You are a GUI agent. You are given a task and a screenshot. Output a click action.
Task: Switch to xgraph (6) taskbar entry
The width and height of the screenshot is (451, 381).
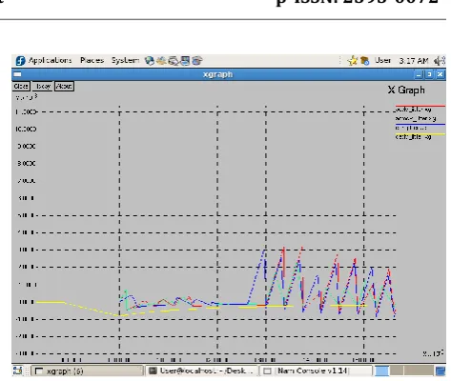tap(87, 371)
